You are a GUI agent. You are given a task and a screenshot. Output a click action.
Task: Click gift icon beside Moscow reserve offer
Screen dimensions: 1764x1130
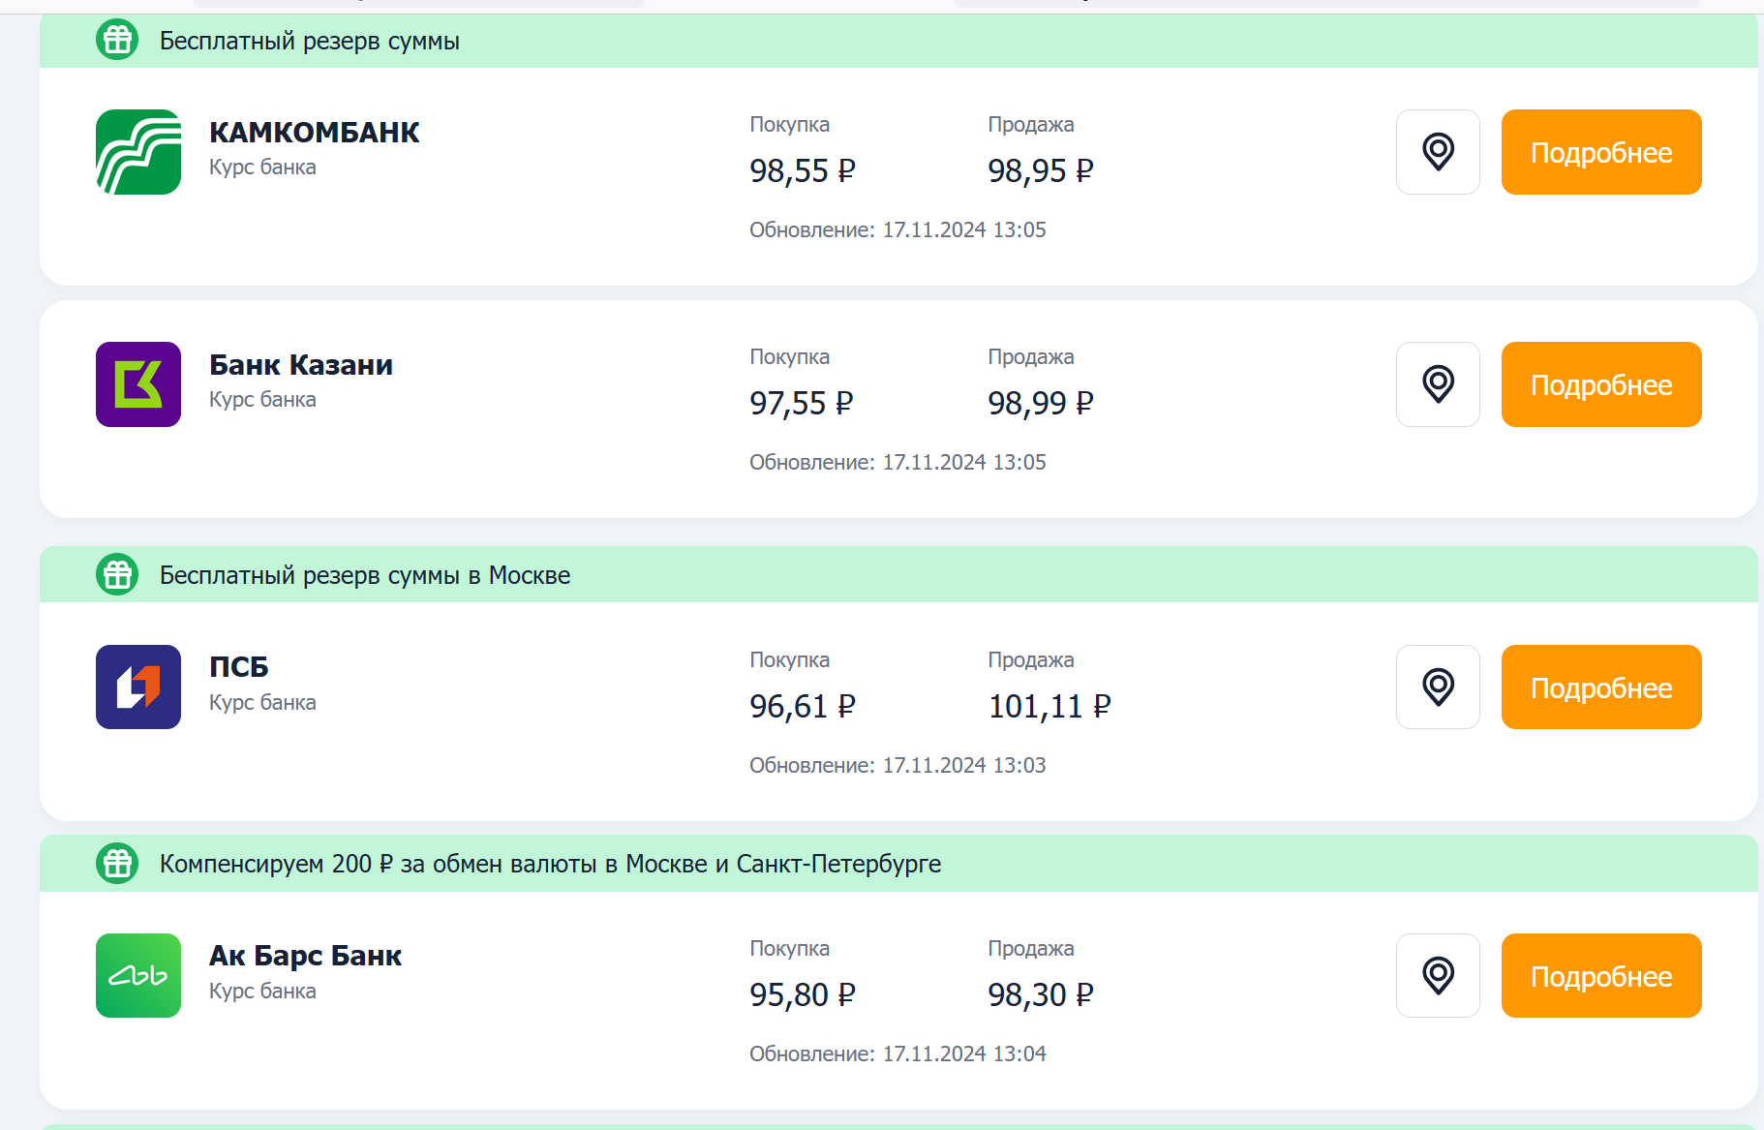click(118, 575)
